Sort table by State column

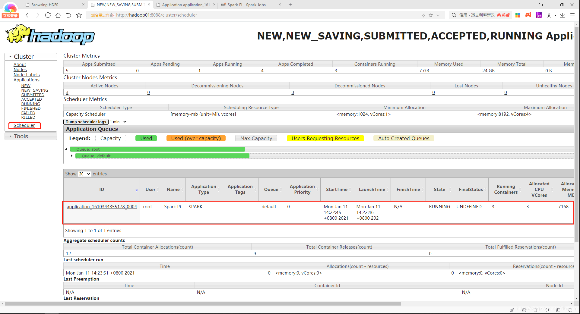click(x=439, y=190)
